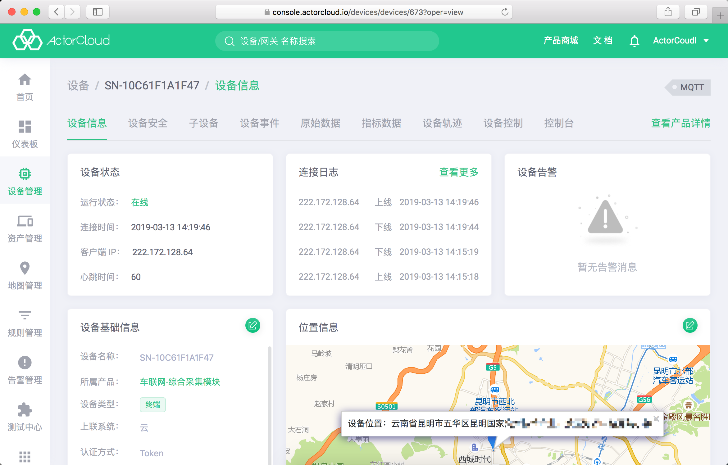Open 查看更多 in 连接日志
The image size is (728, 465).
pos(459,172)
